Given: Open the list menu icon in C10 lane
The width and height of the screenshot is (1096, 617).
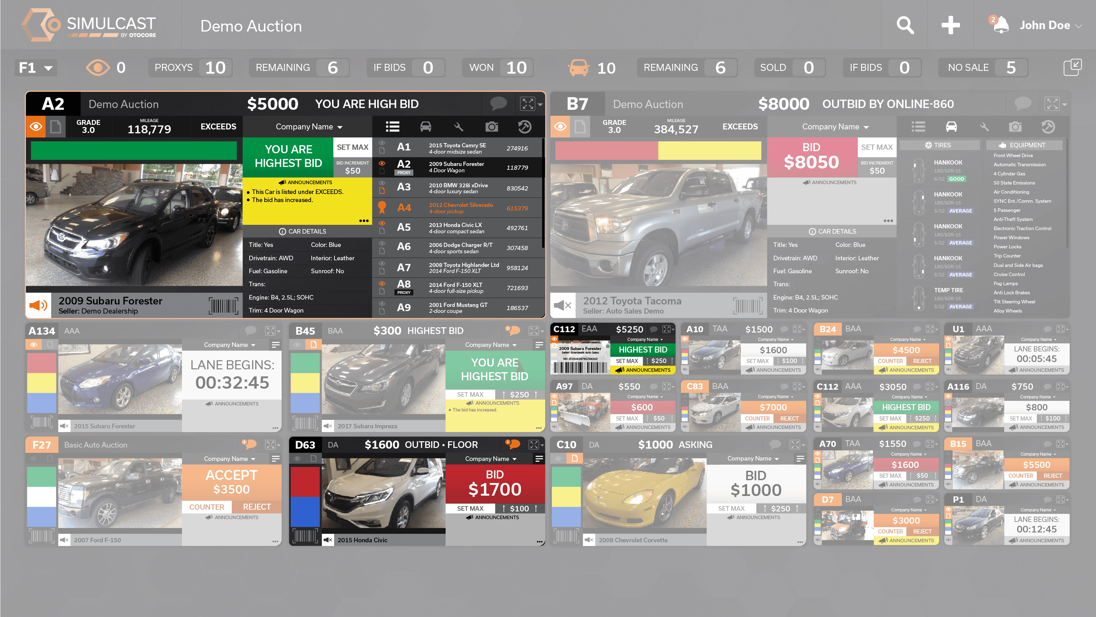Looking at the screenshot, I should [x=800, y=458].
